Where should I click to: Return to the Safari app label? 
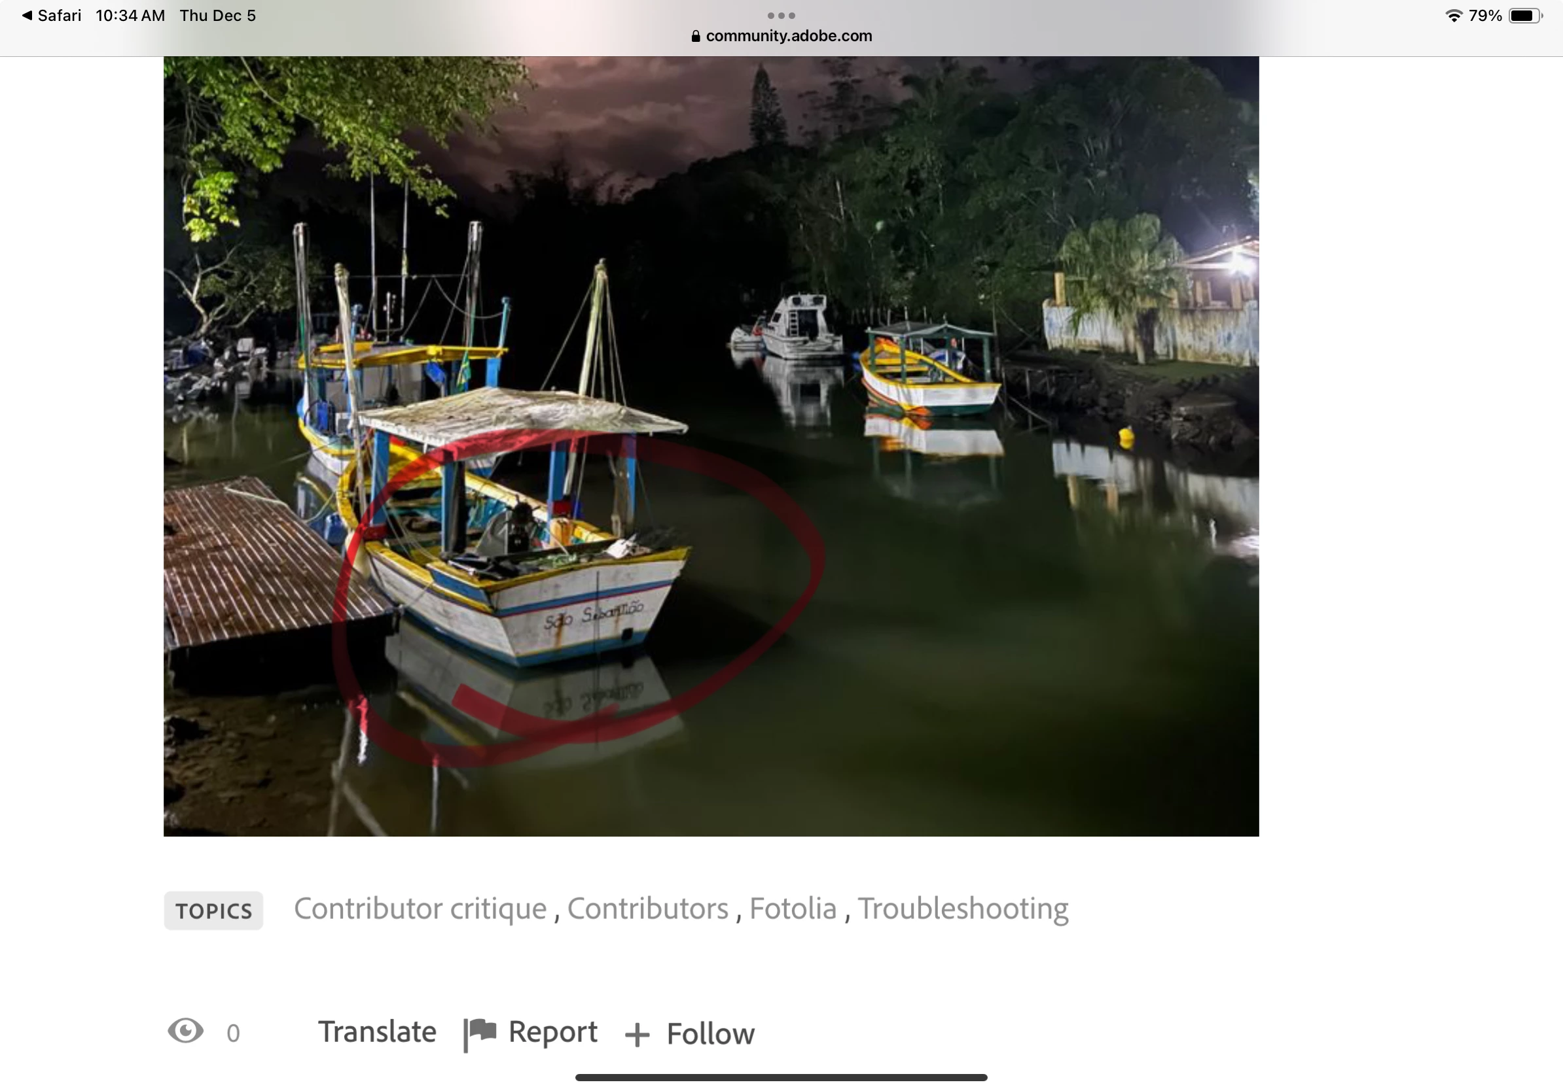click(x=59, y=16)
